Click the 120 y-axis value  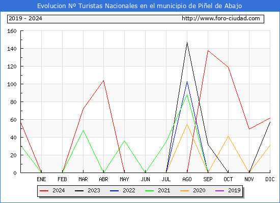click(12, 66)
